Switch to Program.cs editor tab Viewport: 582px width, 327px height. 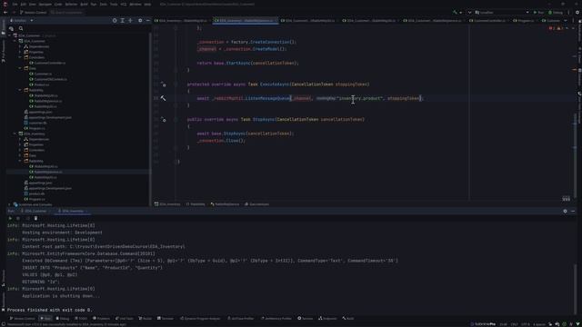(x=523, y=20)
